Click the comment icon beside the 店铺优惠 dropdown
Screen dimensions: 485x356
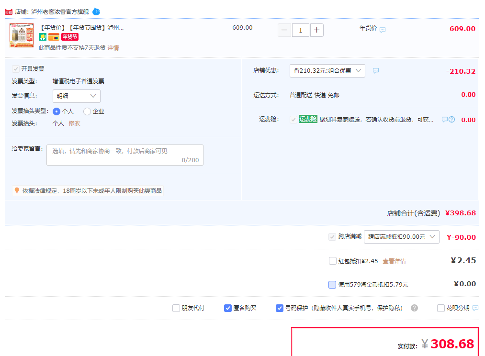tap(376, 71)
